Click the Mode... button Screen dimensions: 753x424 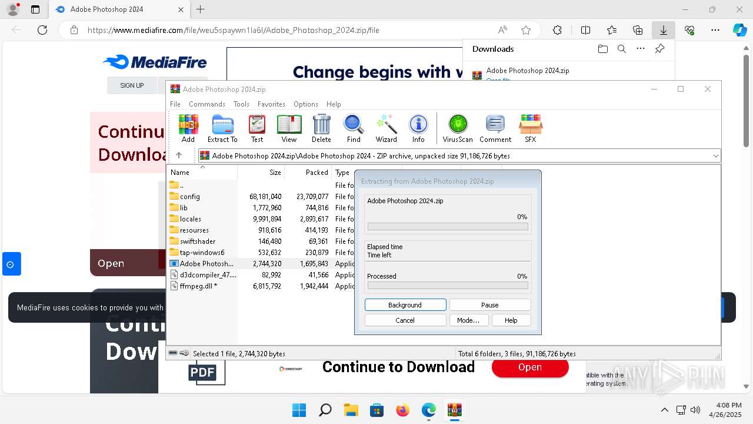click(x=468, y=320)
